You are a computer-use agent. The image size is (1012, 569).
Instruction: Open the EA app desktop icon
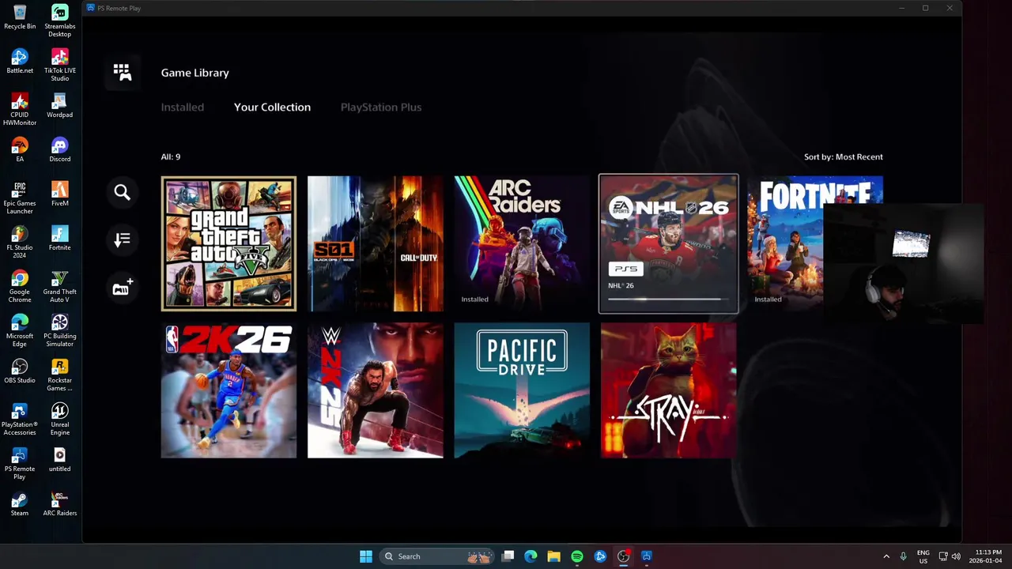coord(20,150)
